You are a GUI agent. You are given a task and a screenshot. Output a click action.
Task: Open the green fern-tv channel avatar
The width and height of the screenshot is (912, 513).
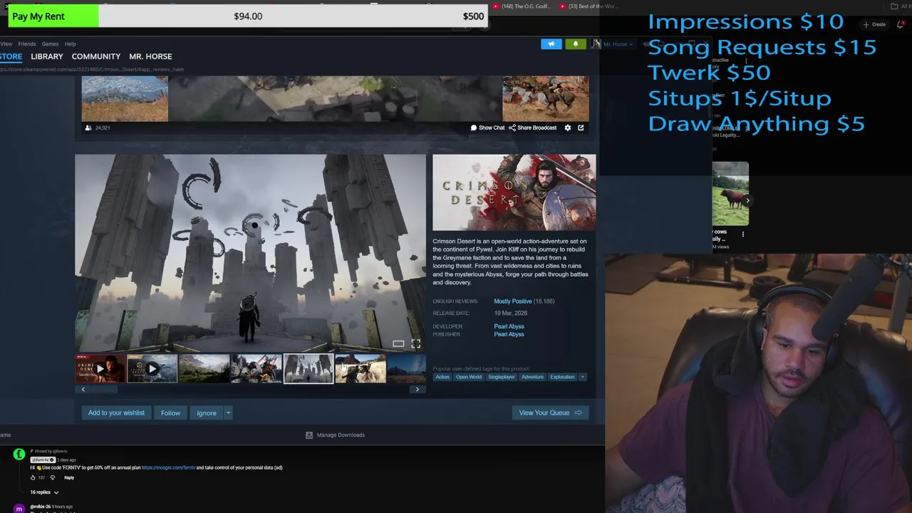(x=19, y=454)
